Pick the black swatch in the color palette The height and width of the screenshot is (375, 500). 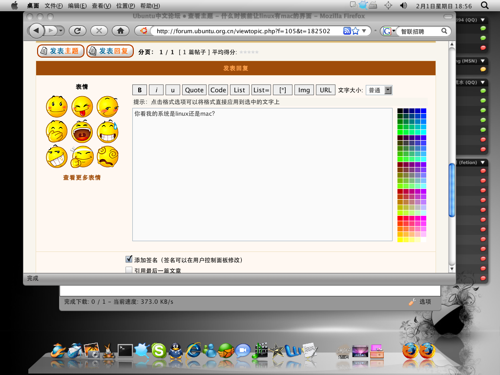(x=400, y=111)
